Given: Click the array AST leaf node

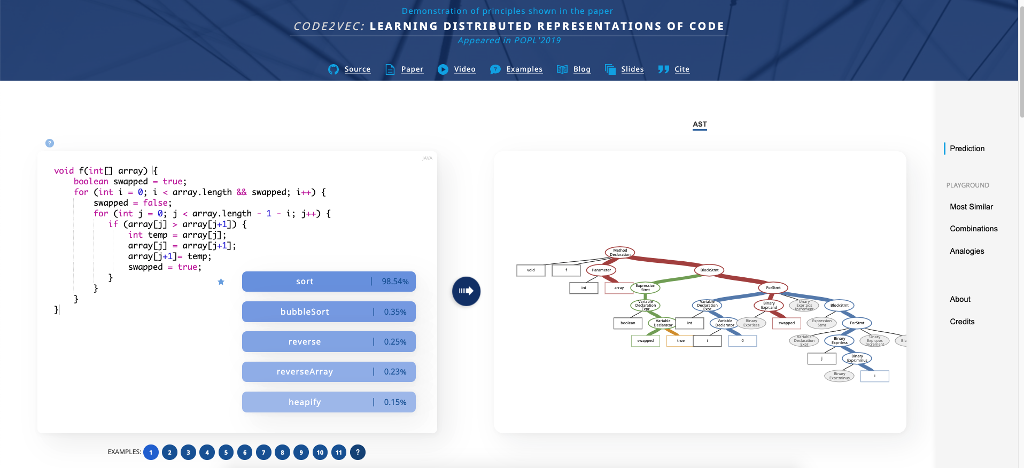Looking at the screenshot, I should click(619, 288).
